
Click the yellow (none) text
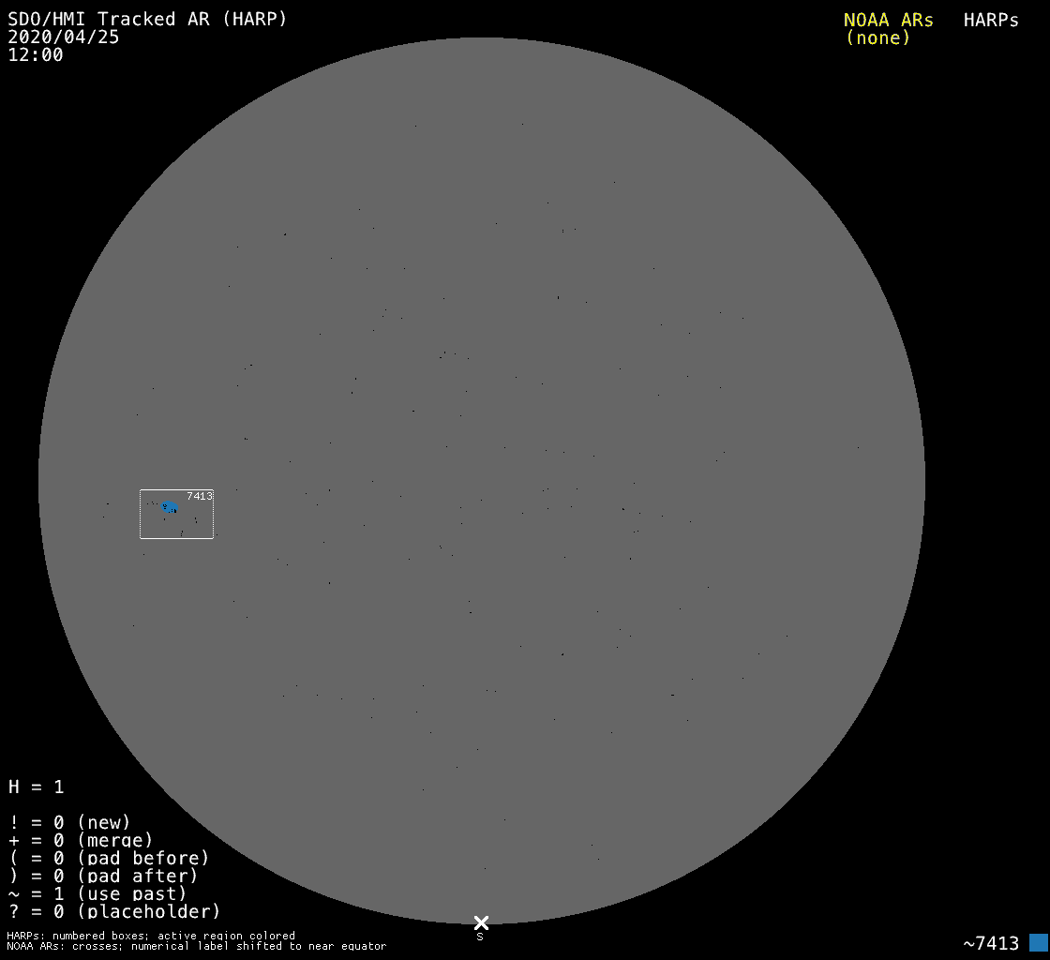[x=877, y=38]
